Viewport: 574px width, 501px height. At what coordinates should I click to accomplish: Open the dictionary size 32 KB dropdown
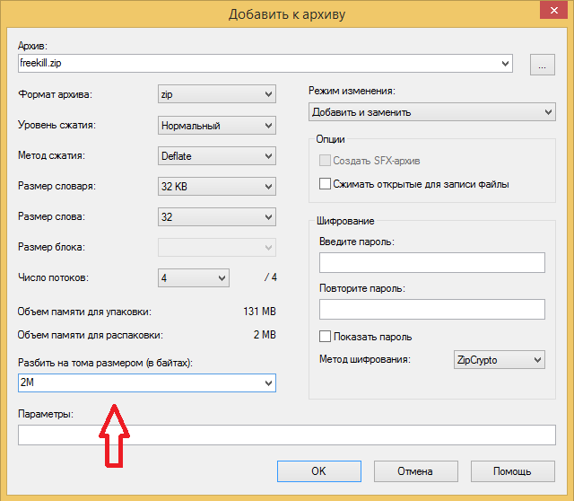coord(268,186)
